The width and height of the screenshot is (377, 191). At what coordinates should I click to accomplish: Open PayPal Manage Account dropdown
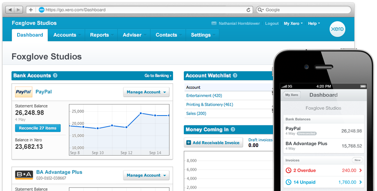(x=146, y=92)
